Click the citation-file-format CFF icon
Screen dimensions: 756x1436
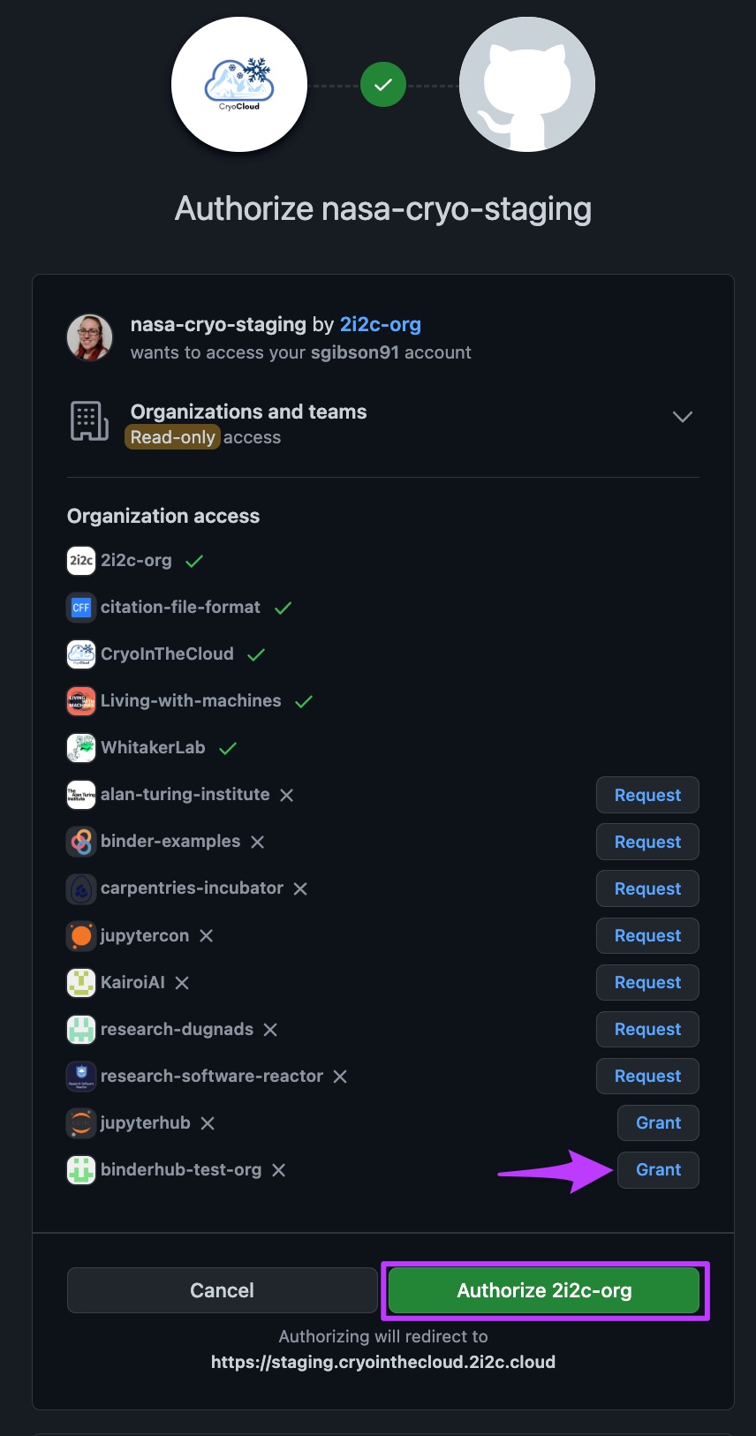(x=81, y=608)
